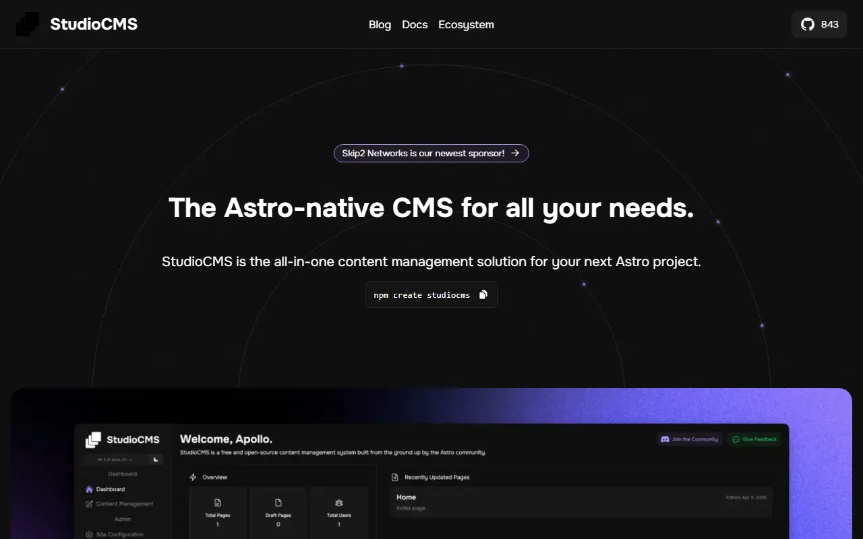The width and height of the screenshot is (863, 539).
Task: Open the version selector in preview sidebar
Action: pyautogui.click(x=115, y=459)
